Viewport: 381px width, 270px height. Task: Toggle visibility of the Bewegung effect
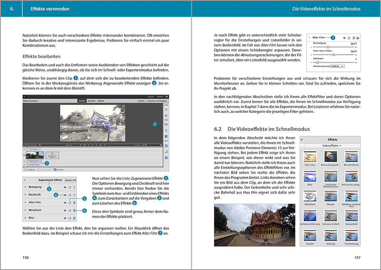click(65, 187)
